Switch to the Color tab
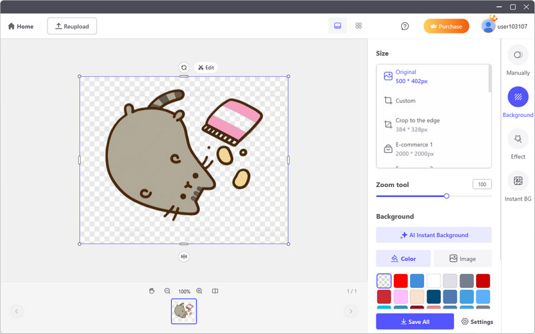This screenshot has height=334, width=535. [x=403, y=259]
